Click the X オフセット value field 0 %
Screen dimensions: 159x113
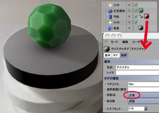(136, 109)
